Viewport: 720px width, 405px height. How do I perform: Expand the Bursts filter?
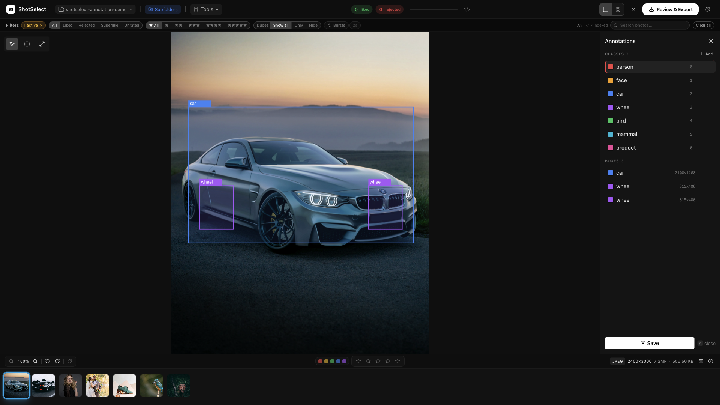(x=336, y=25)
